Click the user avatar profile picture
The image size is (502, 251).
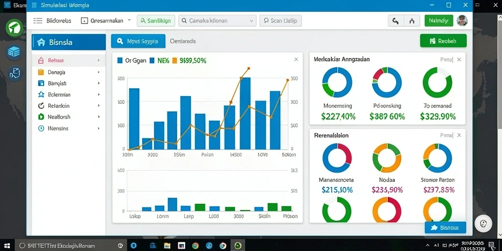(x=462, y=21)
